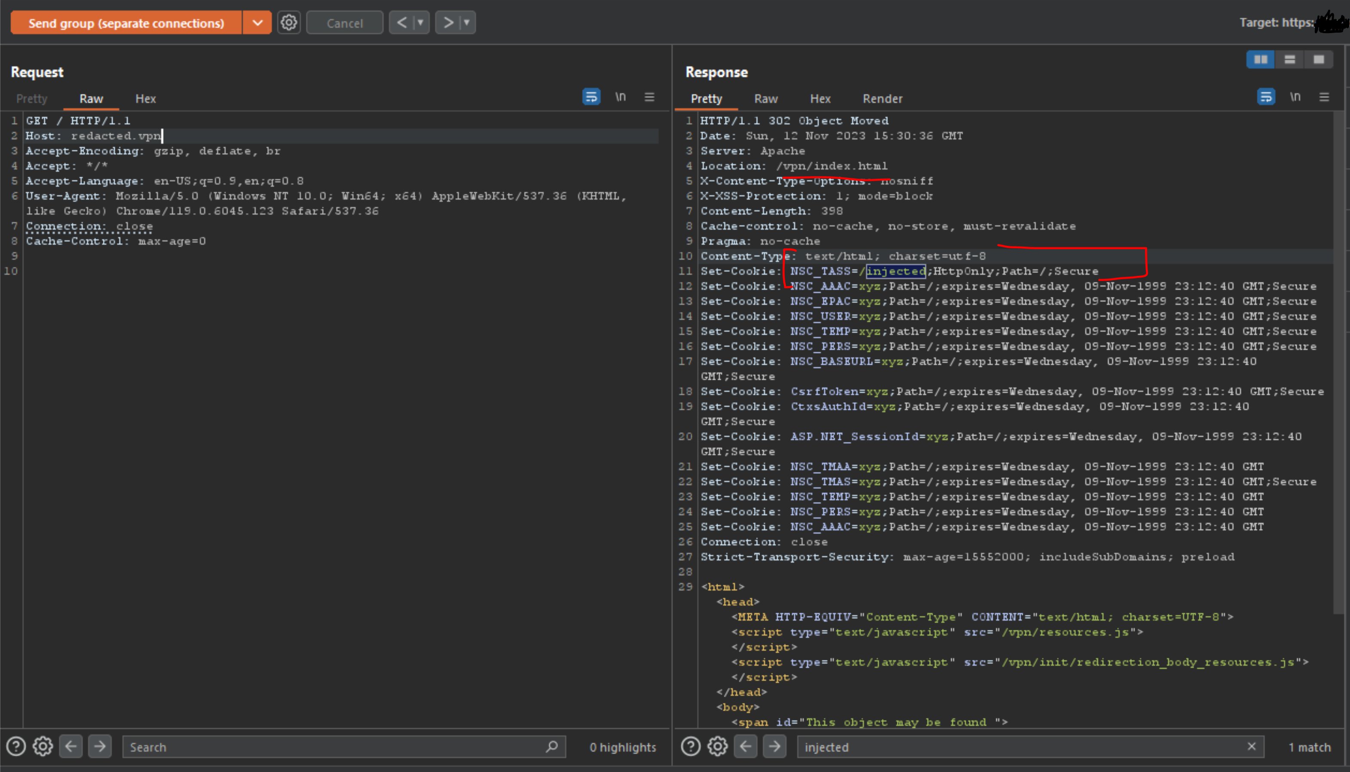Click the Server: Apache response header
Screen dimensions: 1350x772
(753, 151)
